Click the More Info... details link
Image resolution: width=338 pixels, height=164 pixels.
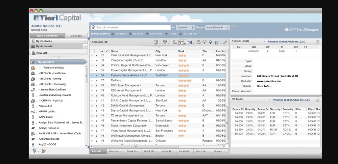264,86
